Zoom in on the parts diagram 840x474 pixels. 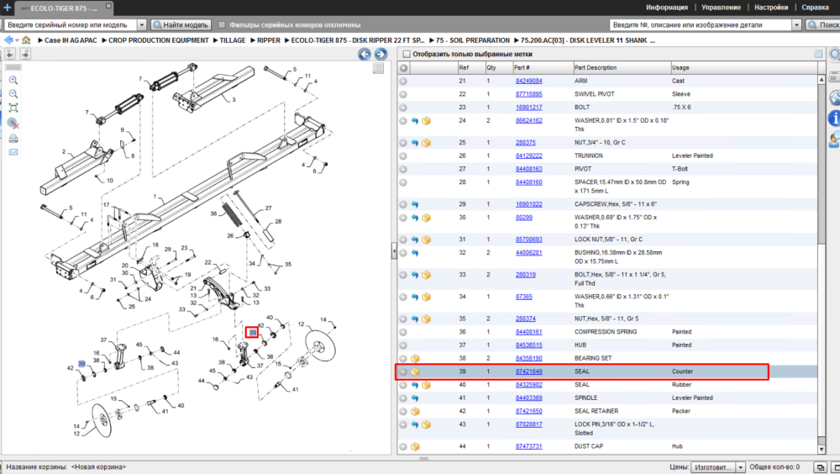coord(13,81)
